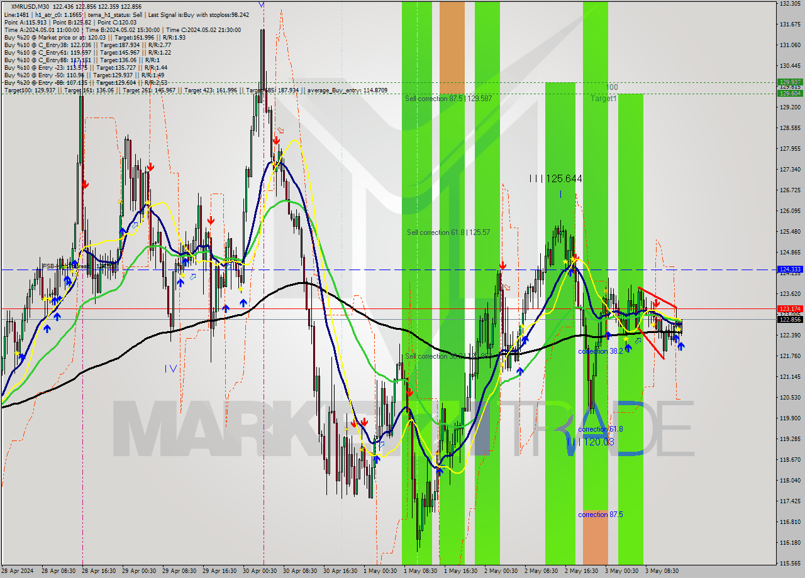The image size is (805, 578).
Task: Click the 'Buy %10 @ C_Entry38' line
Action: point(87,45)
